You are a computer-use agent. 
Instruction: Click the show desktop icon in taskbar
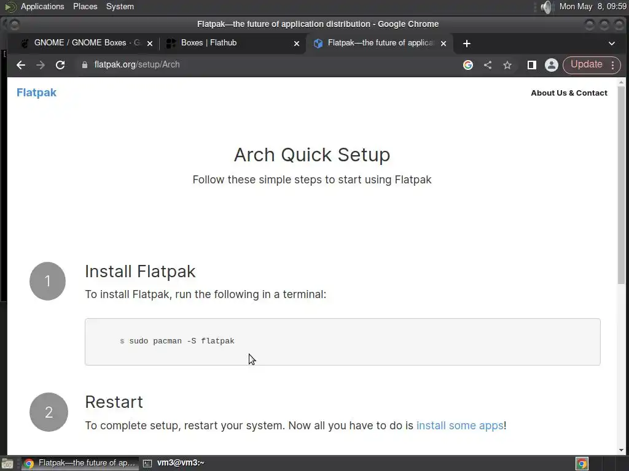7,464
